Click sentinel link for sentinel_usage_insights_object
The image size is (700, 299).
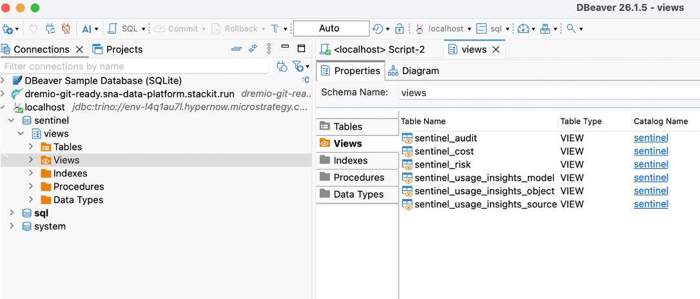651,191
